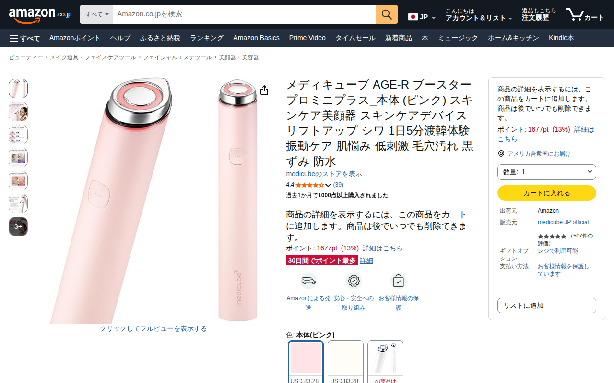Click the Amazon delivery truck icon

[308, 281]
